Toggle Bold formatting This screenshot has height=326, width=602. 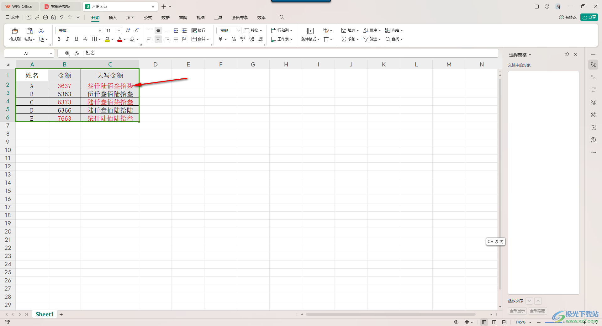click(59, 39)
